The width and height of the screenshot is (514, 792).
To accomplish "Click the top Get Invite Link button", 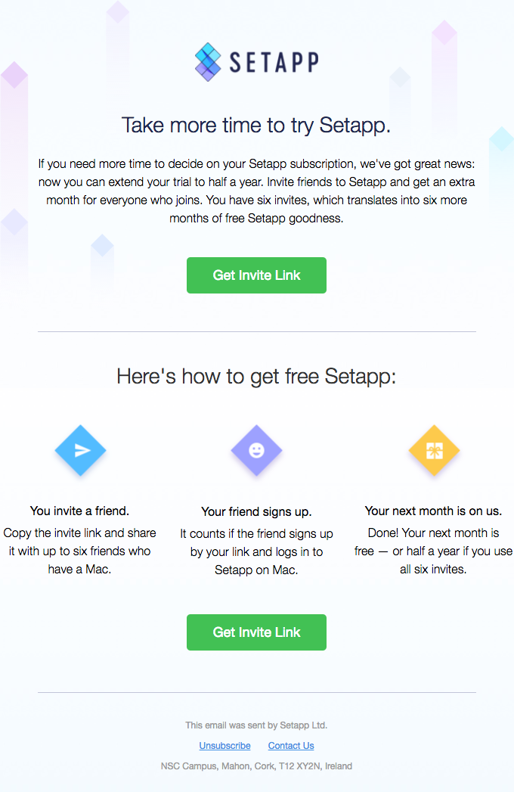I will (256, 275).
